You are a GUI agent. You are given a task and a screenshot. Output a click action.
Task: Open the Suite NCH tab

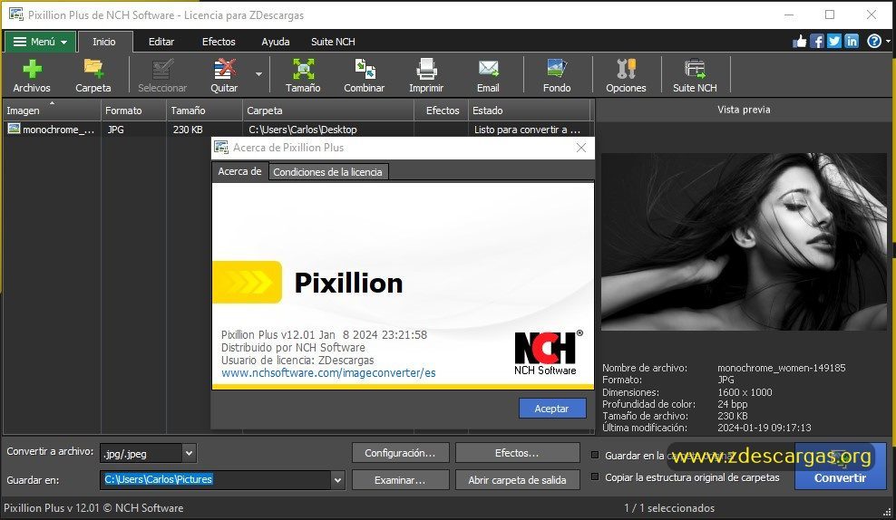pyautogui.click(x=333, y=42)
